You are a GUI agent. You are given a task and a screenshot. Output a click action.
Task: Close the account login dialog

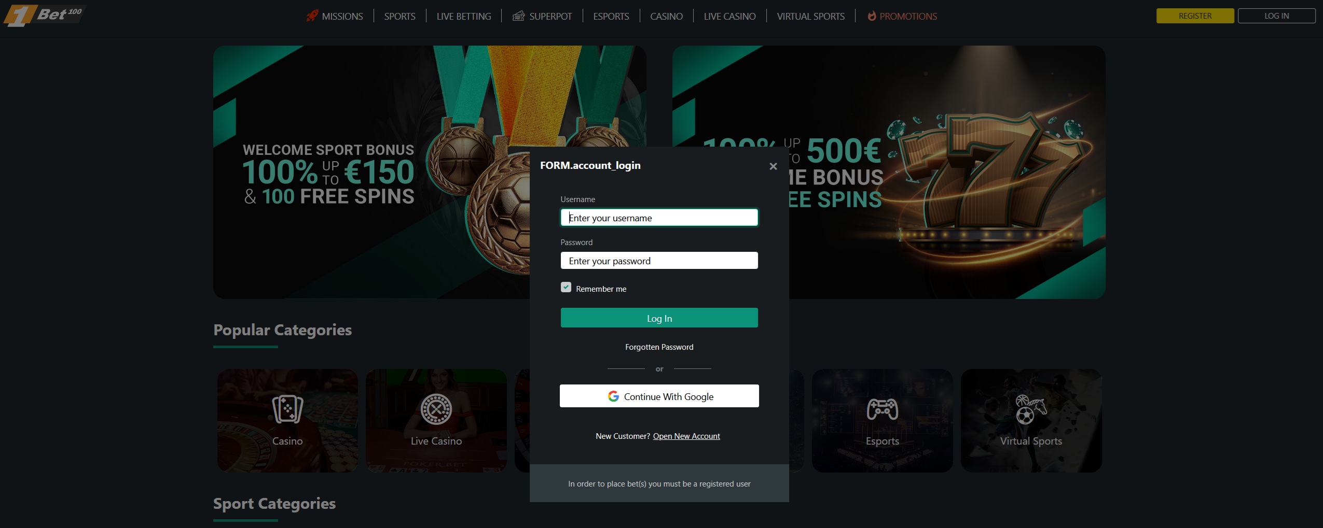773,166
